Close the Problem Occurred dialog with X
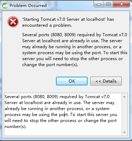Screen dimensions: 132x141 pyautogui.click(x=121, y=4)
